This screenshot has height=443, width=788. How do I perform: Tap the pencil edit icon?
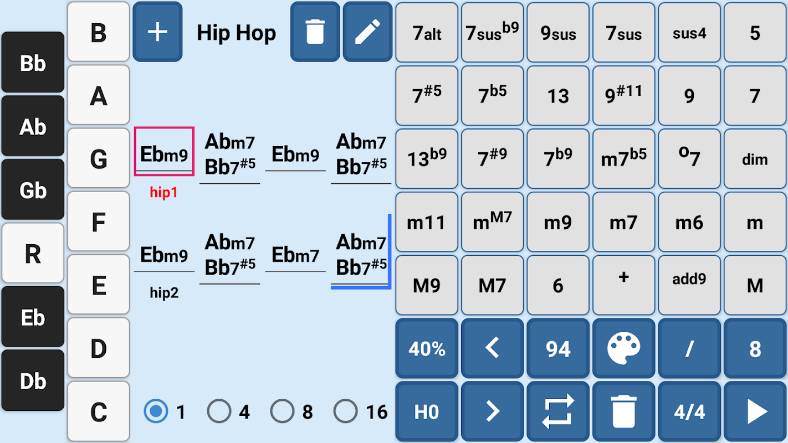[367, 32]
